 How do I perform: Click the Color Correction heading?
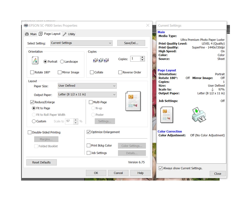[170, 131]
